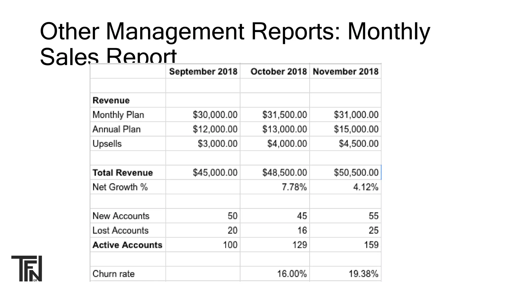This screenshot has width=519, height=292.
Task: Click the 7.78% net growth value
Action: pos(294,187)
